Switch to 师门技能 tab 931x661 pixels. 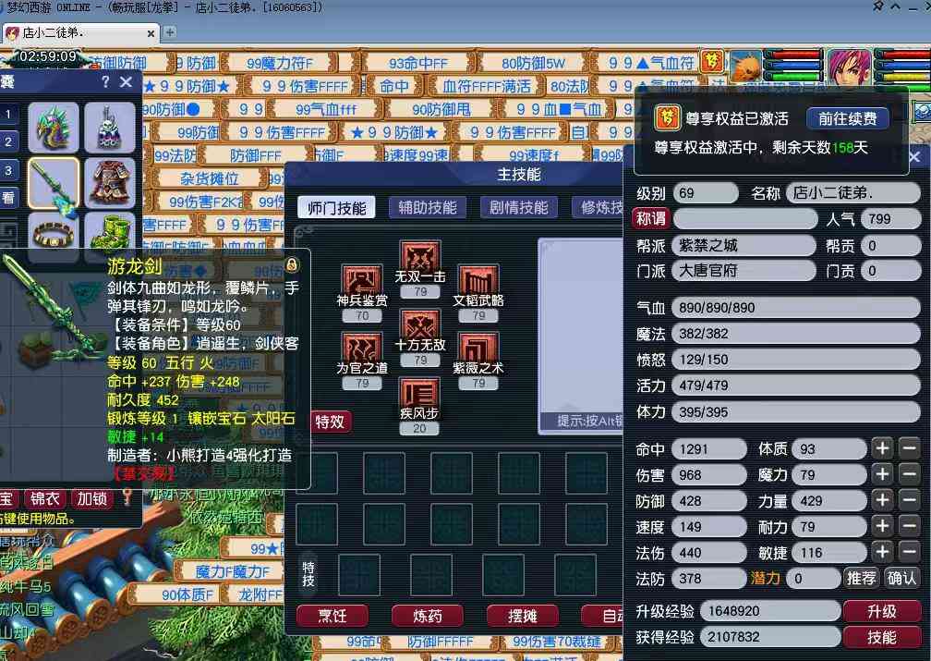pos(336,207)
